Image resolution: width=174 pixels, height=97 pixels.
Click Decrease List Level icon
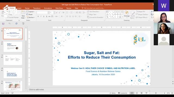[77, 13]
